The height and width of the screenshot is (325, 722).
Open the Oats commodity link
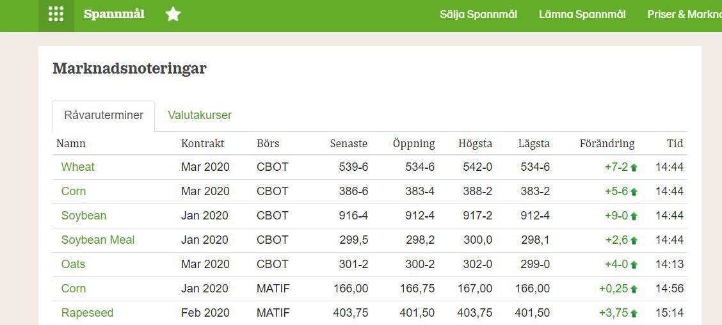73,264
